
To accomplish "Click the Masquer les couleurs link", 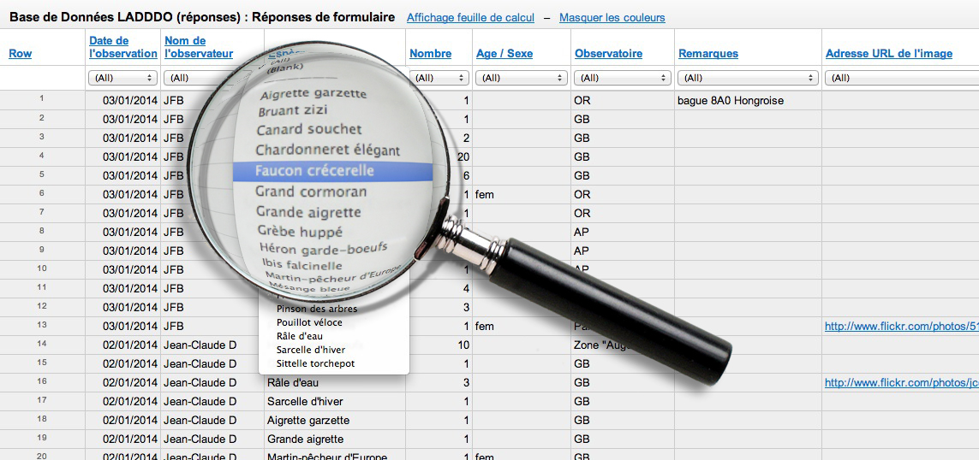I will (612, 18).
